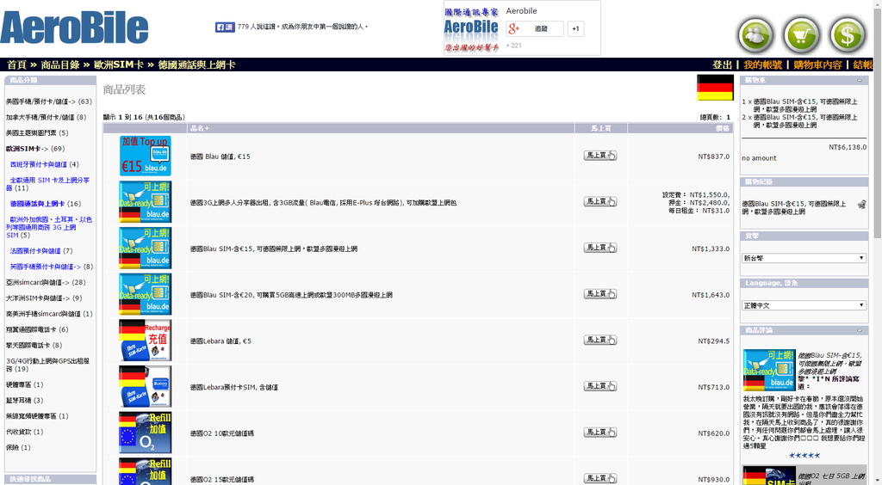Click the five-star rating in review box
Viewport: 882px width, 485px height.
pyautogui.click(x=804, y=455)
